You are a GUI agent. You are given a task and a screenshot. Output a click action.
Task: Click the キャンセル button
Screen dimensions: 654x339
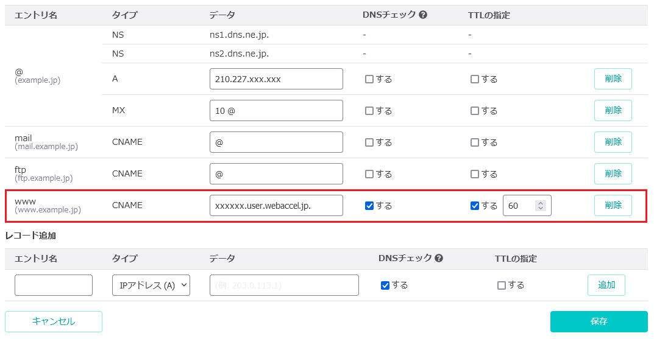[54, 321]
